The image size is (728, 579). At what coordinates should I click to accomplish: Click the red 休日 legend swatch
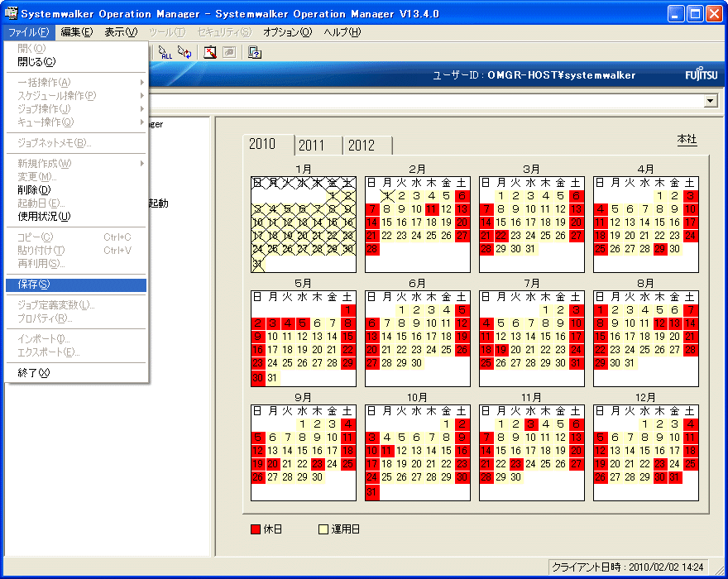coord(256,529)
